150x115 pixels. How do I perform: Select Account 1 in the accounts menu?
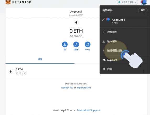(125, 21)
